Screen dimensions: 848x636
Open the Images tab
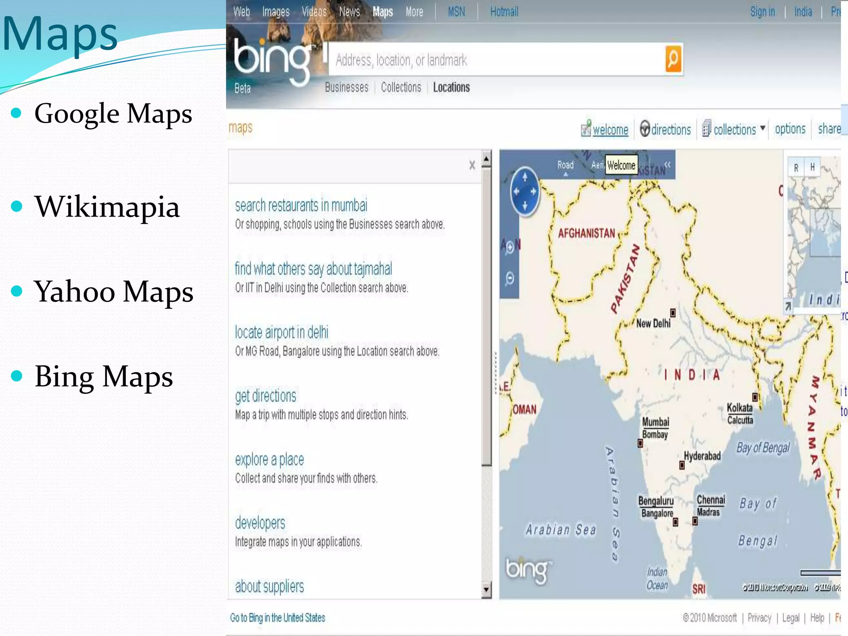[x=276, y=12]
